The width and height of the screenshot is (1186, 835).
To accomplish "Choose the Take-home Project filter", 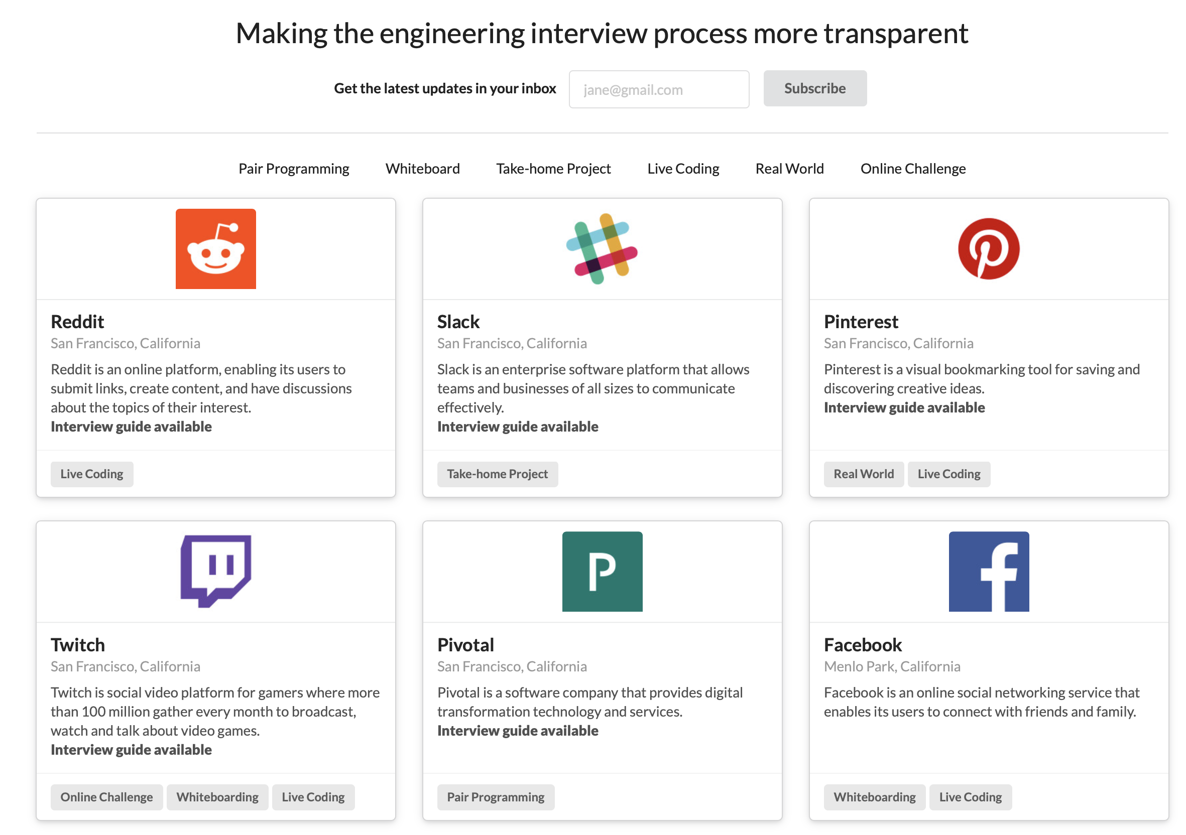I will [553, 169].
